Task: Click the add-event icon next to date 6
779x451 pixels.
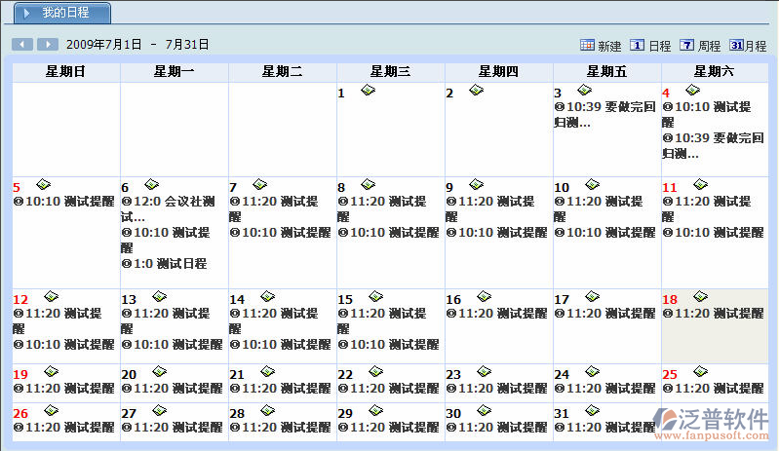Action: (x=151, y=184)
